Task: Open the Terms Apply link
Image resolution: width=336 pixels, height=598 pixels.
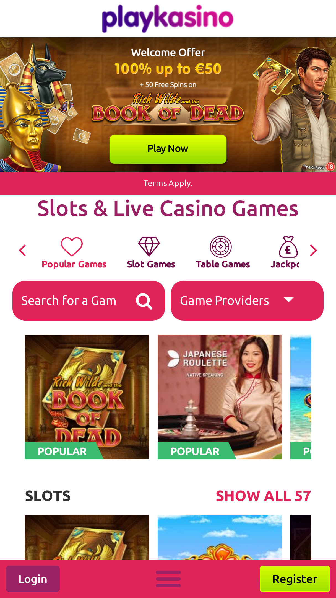Action: (x=168, y=183)
